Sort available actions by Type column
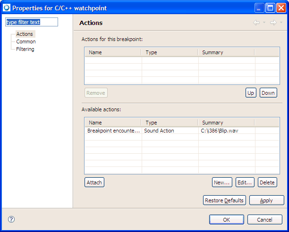This screenshot has height=232, width=289. 170,123
